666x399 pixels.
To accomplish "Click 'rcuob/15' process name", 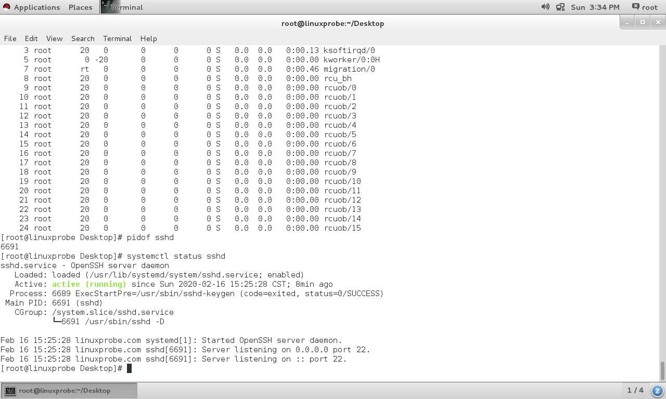I will [x=342, y=228].
